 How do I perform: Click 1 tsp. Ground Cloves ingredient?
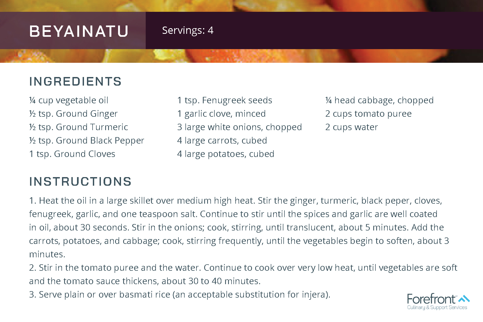pos(72,154)
